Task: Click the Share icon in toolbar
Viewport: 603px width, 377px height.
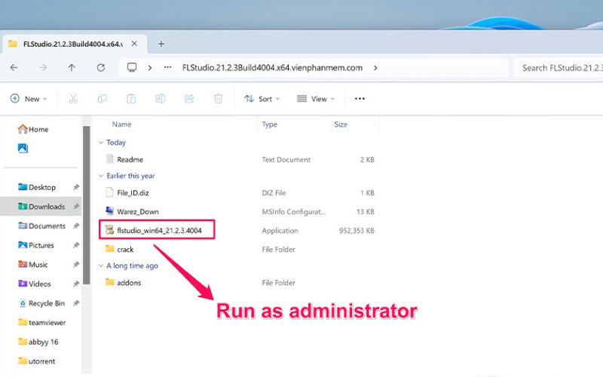Action: click(189, 99)
